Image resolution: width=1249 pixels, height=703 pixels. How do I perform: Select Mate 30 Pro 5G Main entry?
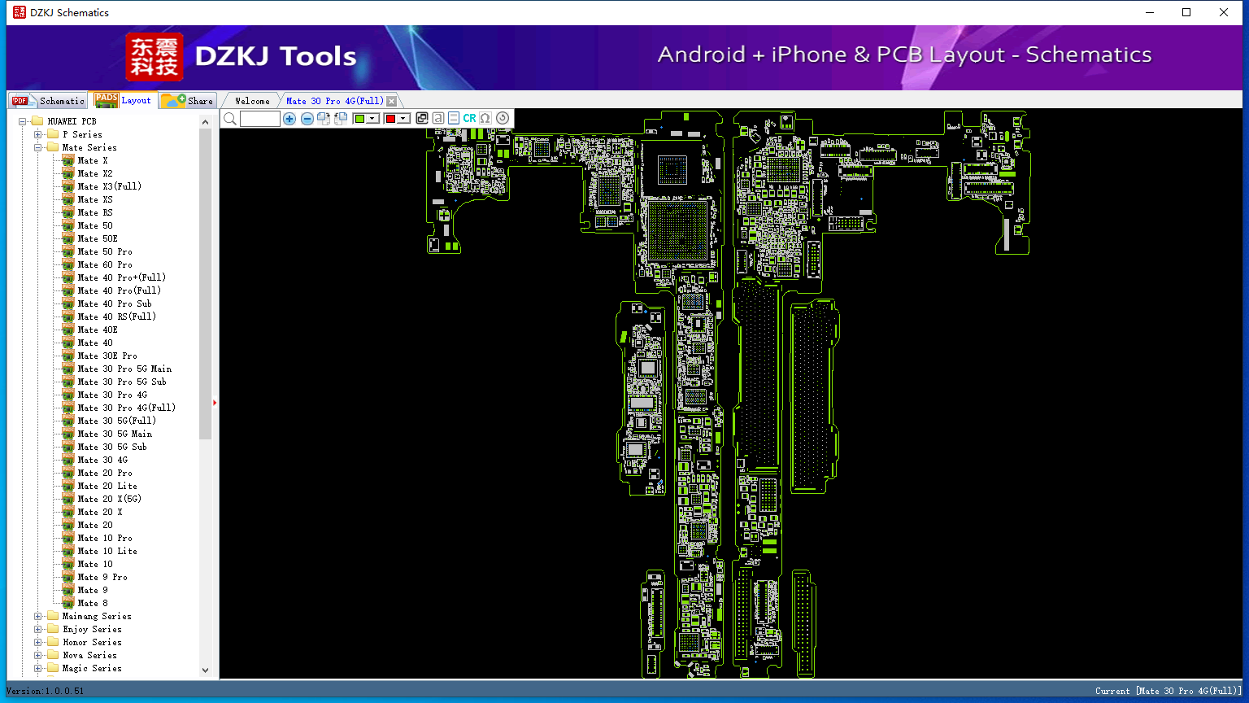point(124,369)
